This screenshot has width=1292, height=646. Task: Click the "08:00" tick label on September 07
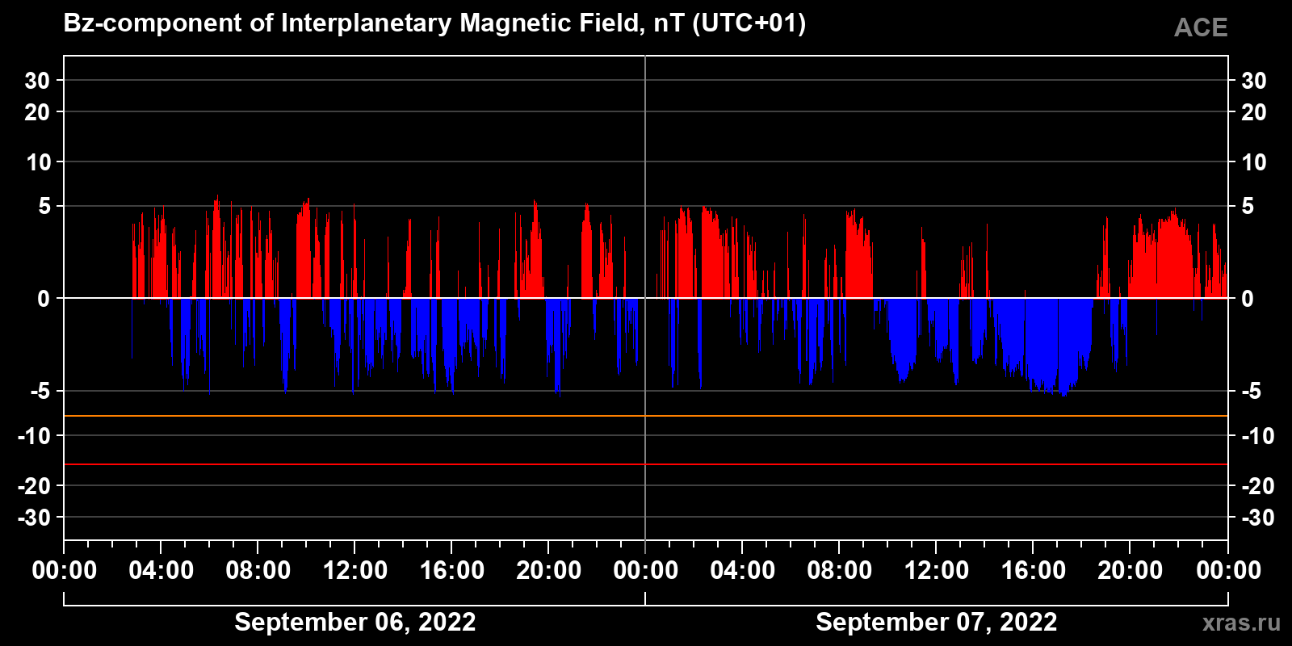pos(840,570)
